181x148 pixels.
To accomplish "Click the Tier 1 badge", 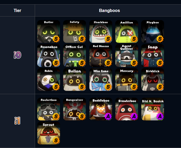I will click(x=17, y=121).
